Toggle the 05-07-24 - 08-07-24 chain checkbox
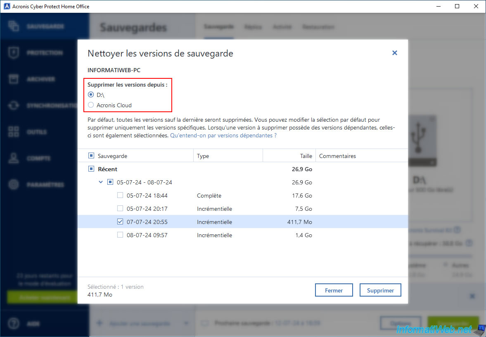Viewport: 486px width, 337px height. pos(110,182)
